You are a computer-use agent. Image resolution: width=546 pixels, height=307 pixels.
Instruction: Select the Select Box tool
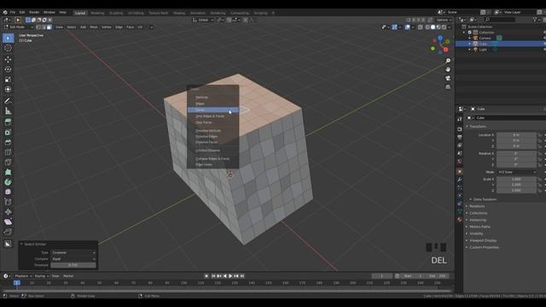[x=8, y=38]
